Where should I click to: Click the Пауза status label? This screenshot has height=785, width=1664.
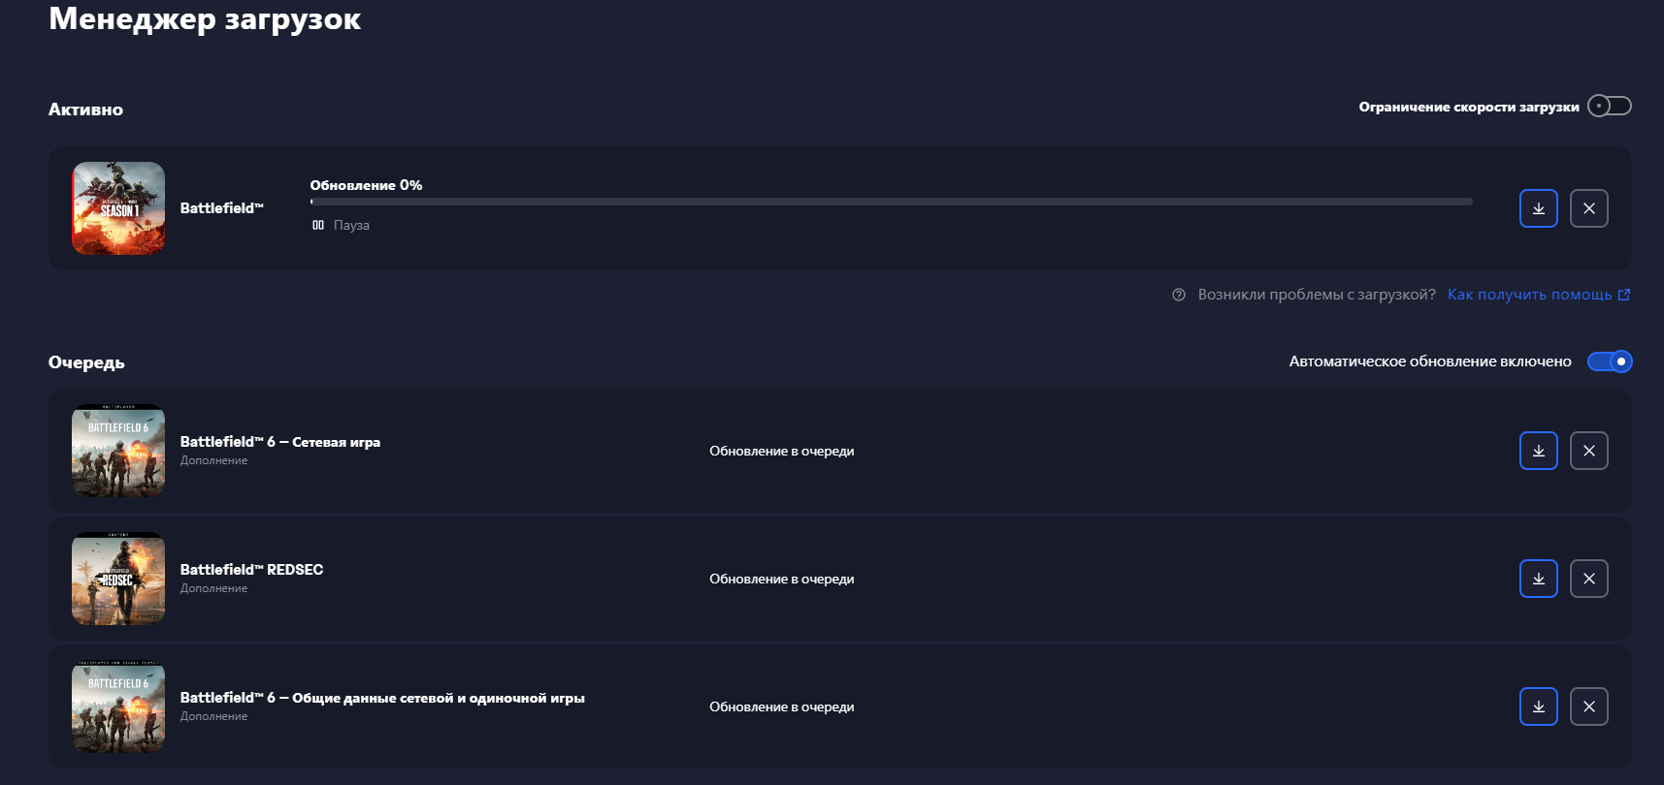pos(351,225)
